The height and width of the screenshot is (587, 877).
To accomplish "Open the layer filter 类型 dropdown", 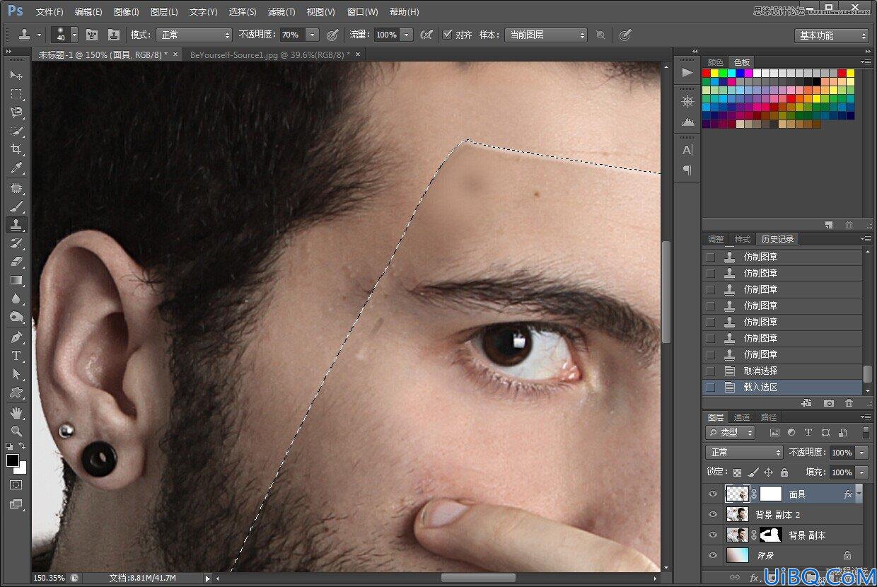I will click(x=731, y=432).
